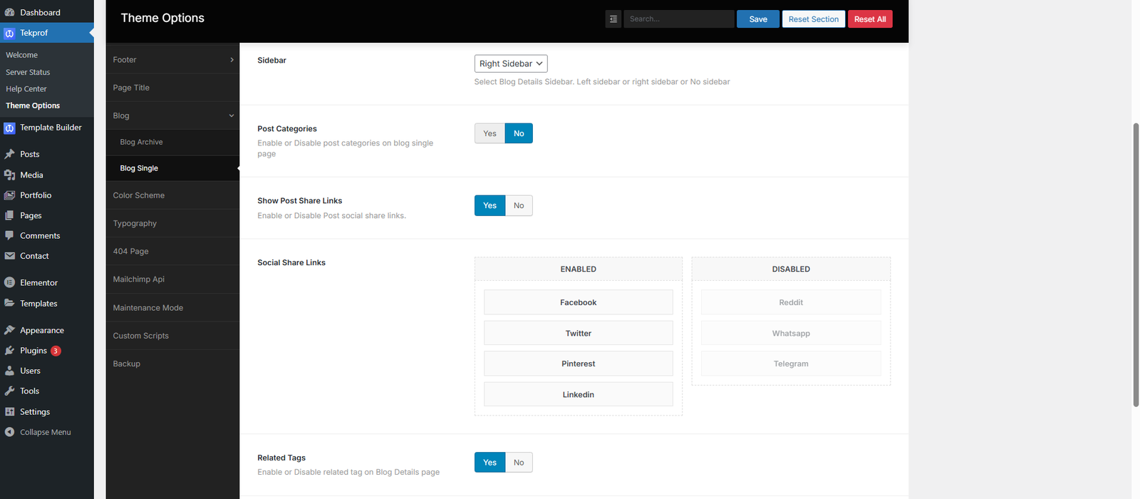The width and height of the screenshot is (1140, 499).
Task: Click the Contact envelope icon
Action: (9, 256)
